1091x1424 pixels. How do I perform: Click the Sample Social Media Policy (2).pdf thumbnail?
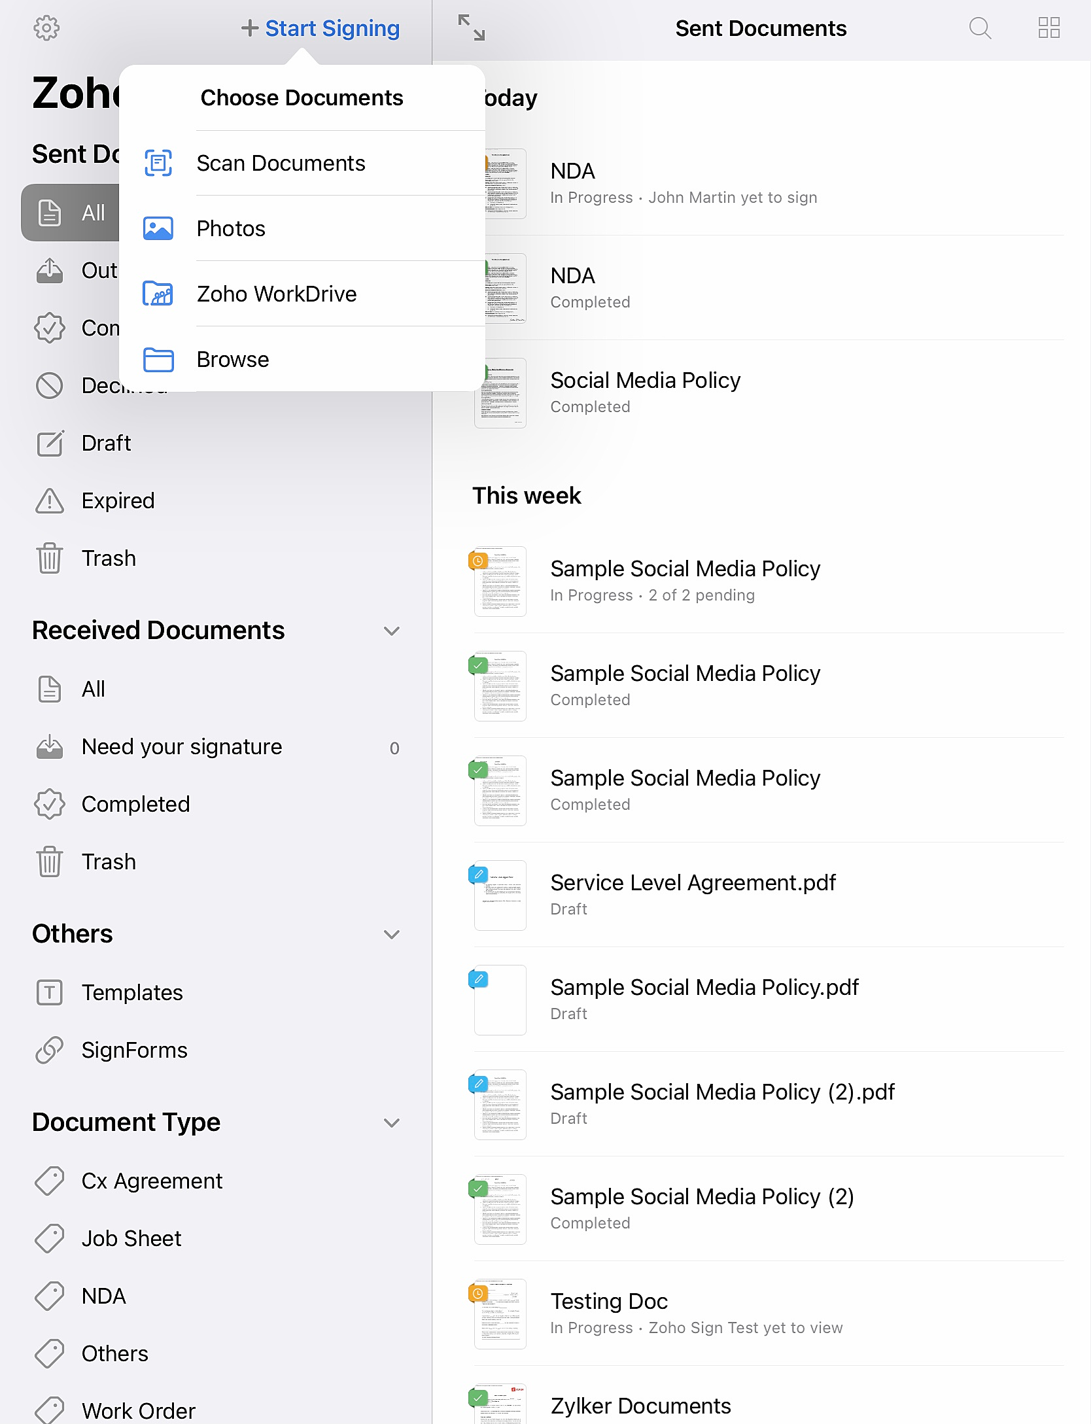(x=500, y=1104)
